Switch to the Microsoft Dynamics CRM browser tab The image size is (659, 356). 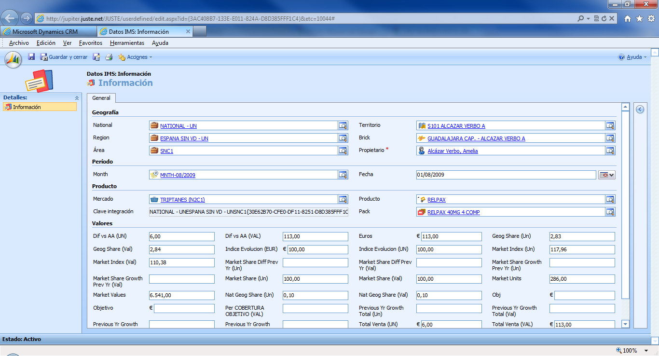48,31
